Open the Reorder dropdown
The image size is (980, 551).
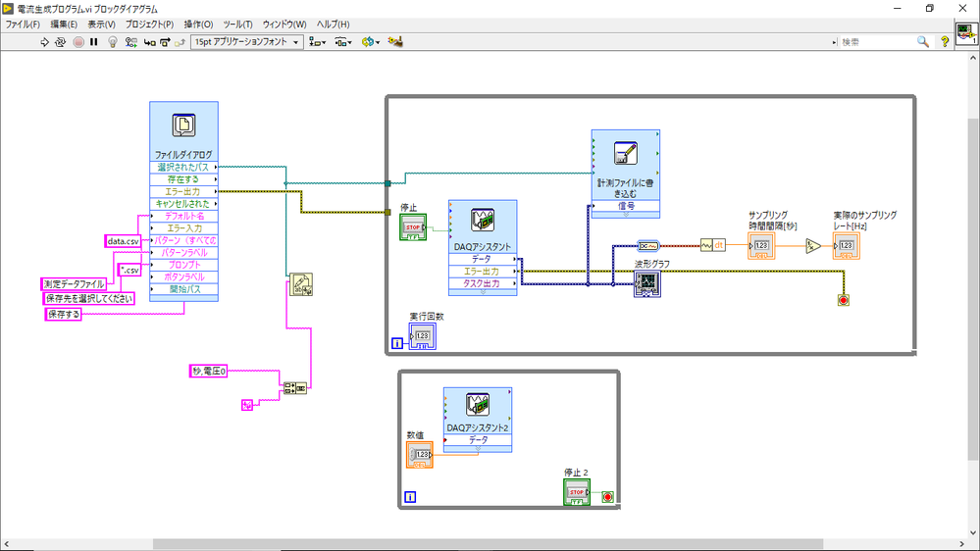(371, 42)
